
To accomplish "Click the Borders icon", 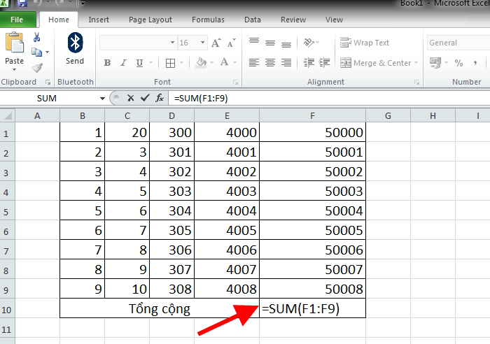I will [170, 63].
